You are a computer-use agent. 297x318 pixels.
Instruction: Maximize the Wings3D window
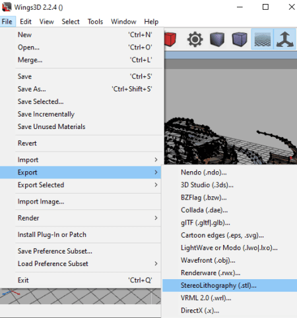[265, 7]
